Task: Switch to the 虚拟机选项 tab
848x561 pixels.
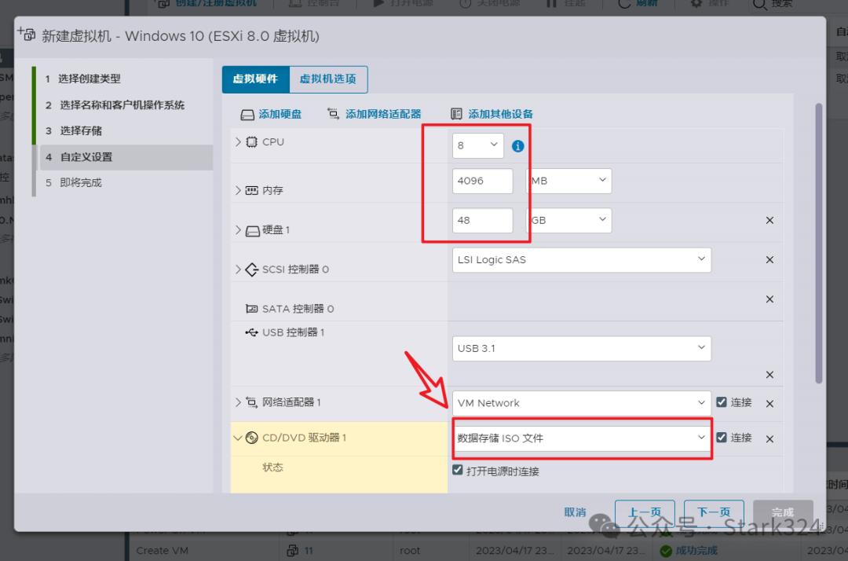Action: (x=328, y=79)
